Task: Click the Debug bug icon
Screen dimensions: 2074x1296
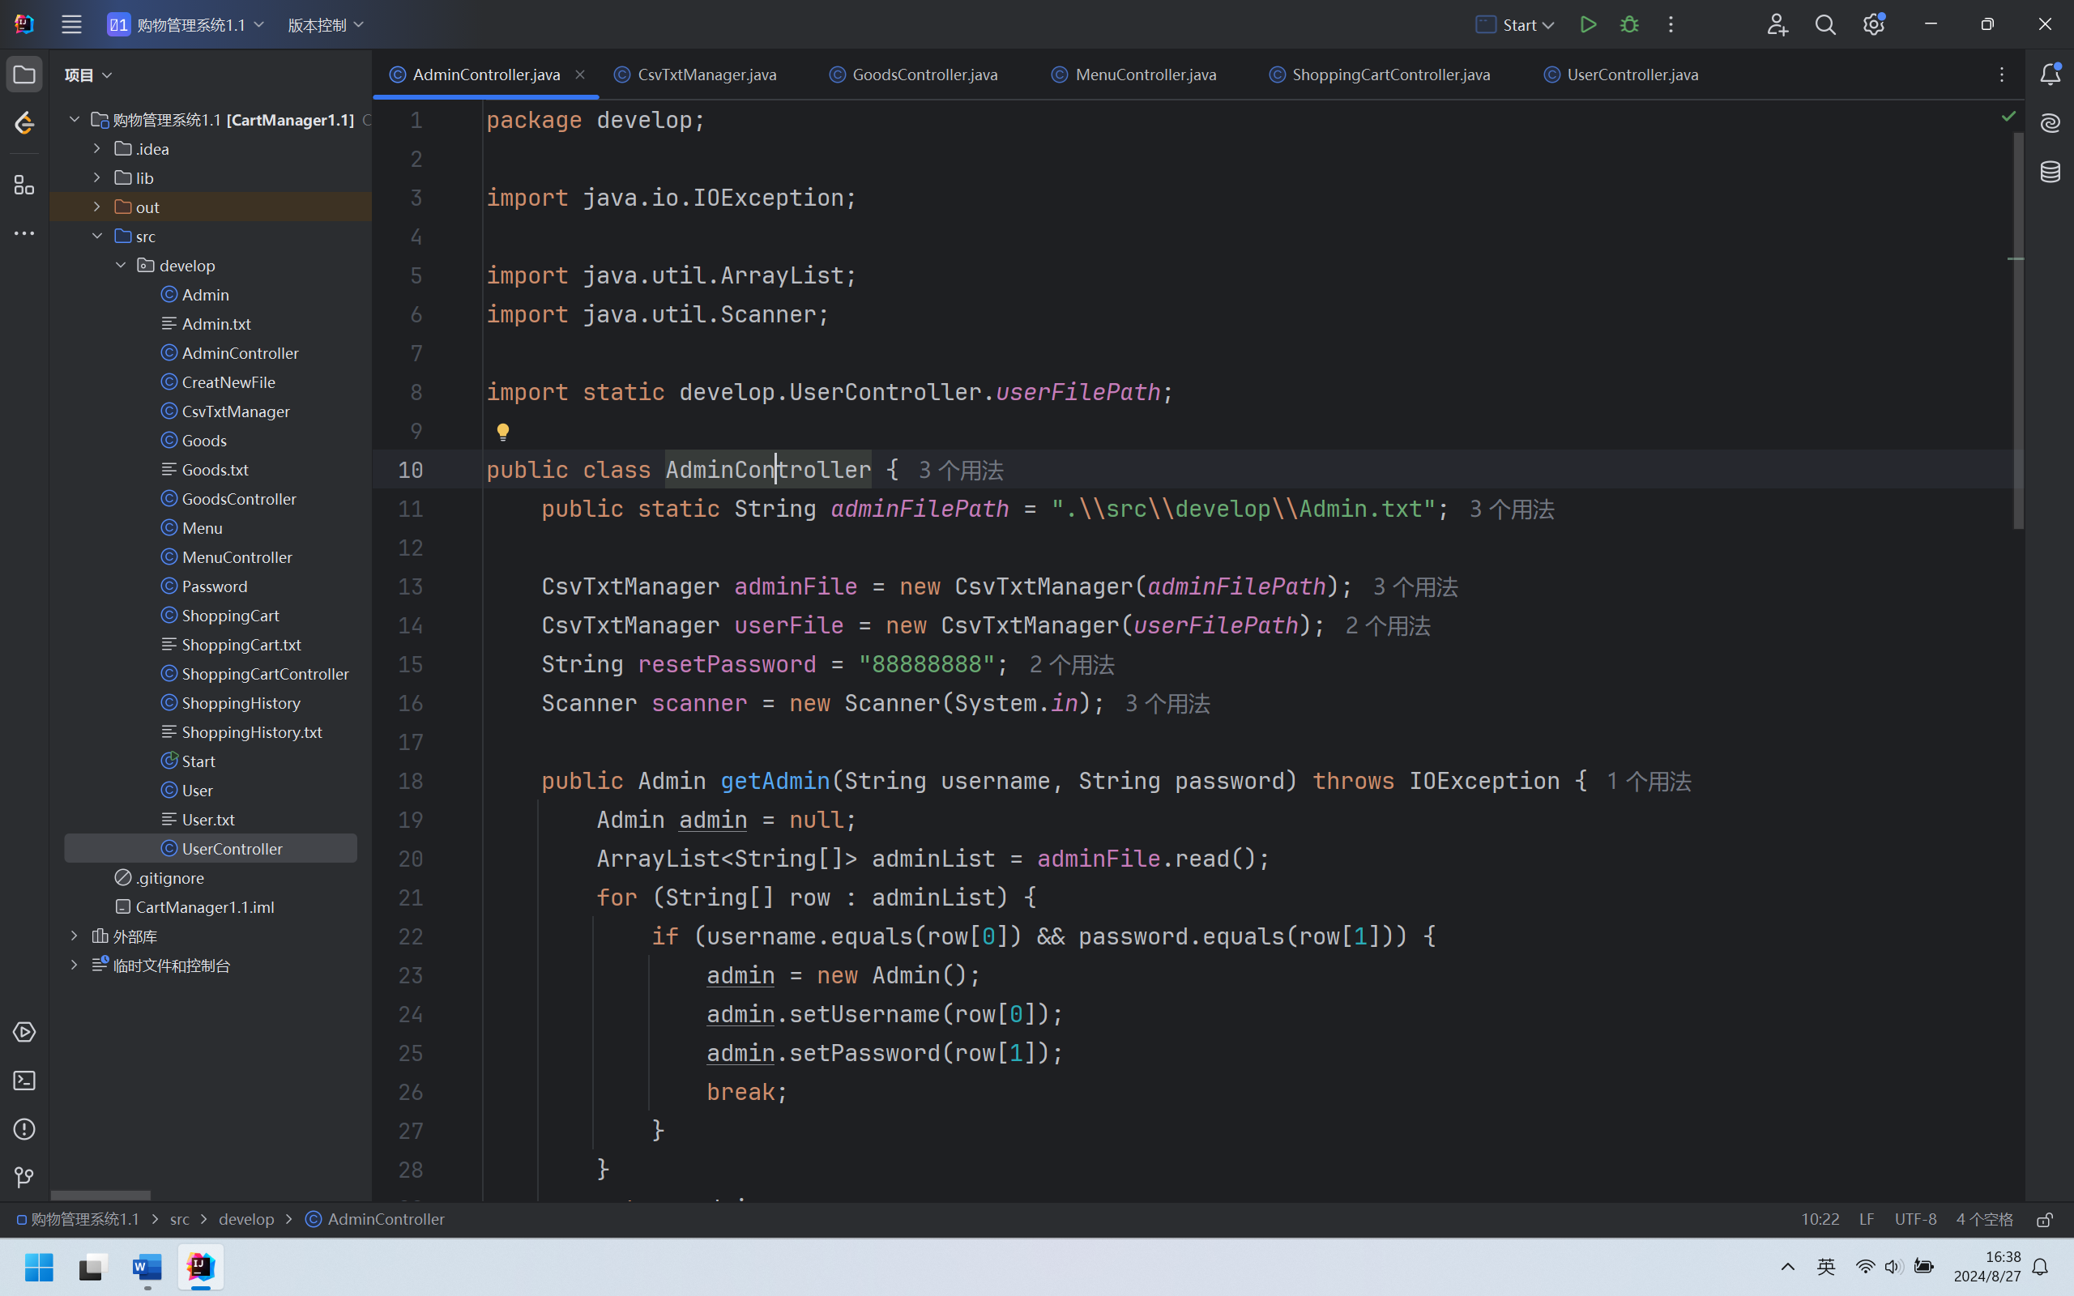Action: [x=1629, y=25]
